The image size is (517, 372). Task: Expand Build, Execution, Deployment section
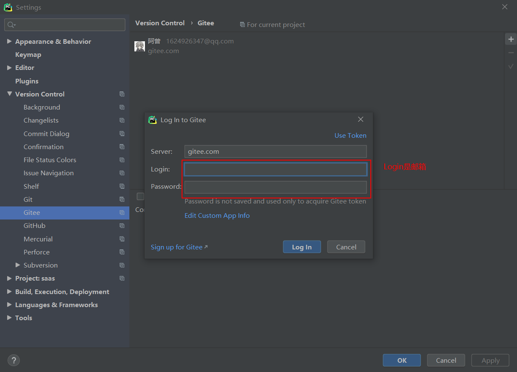point(9,292)
